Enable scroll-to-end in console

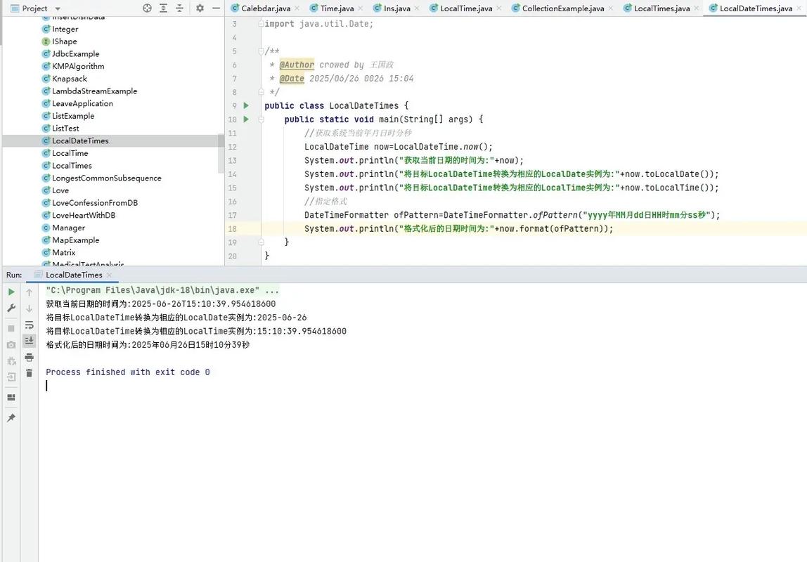pyautogui.click(x=29, y=341)
